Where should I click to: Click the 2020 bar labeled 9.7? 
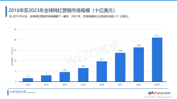click(102, 71)
